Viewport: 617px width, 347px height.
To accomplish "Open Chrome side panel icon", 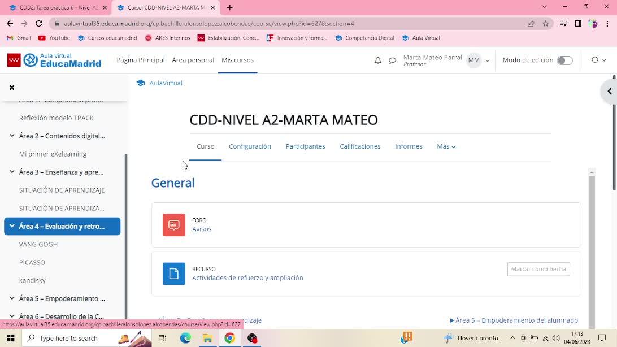I will (578, 24).
